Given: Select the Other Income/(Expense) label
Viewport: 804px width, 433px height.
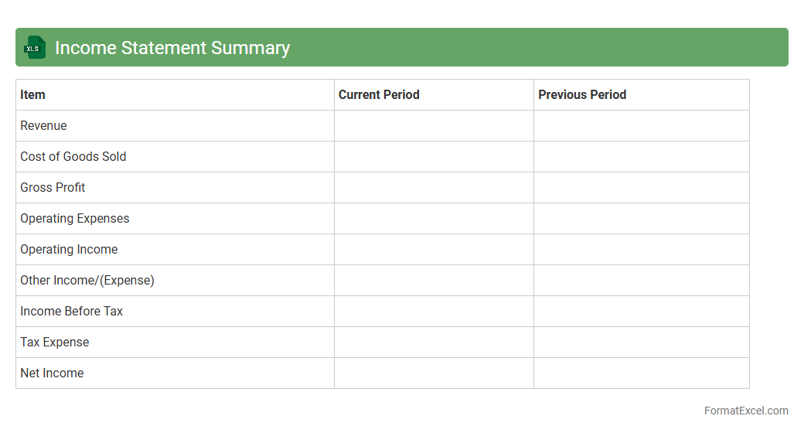Looking at the screenshot, I should point(87,280).
